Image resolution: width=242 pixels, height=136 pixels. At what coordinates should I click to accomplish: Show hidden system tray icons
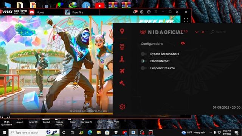211,133
